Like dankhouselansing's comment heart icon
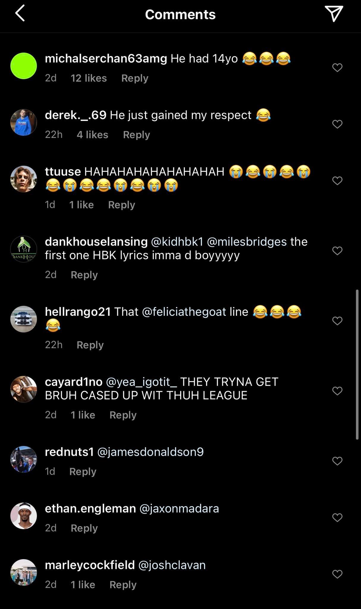This screenshot has width=361, height=609. [x=337, y=251]
